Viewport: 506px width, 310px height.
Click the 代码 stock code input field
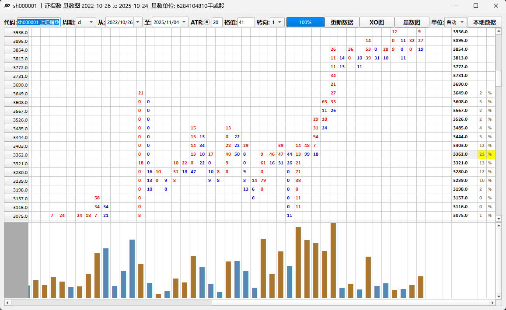coord(38,22)
